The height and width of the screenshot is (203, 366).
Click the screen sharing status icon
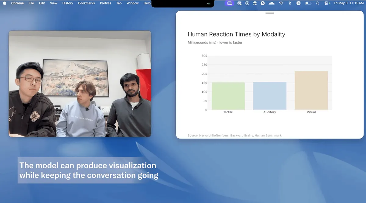[230, 3]
